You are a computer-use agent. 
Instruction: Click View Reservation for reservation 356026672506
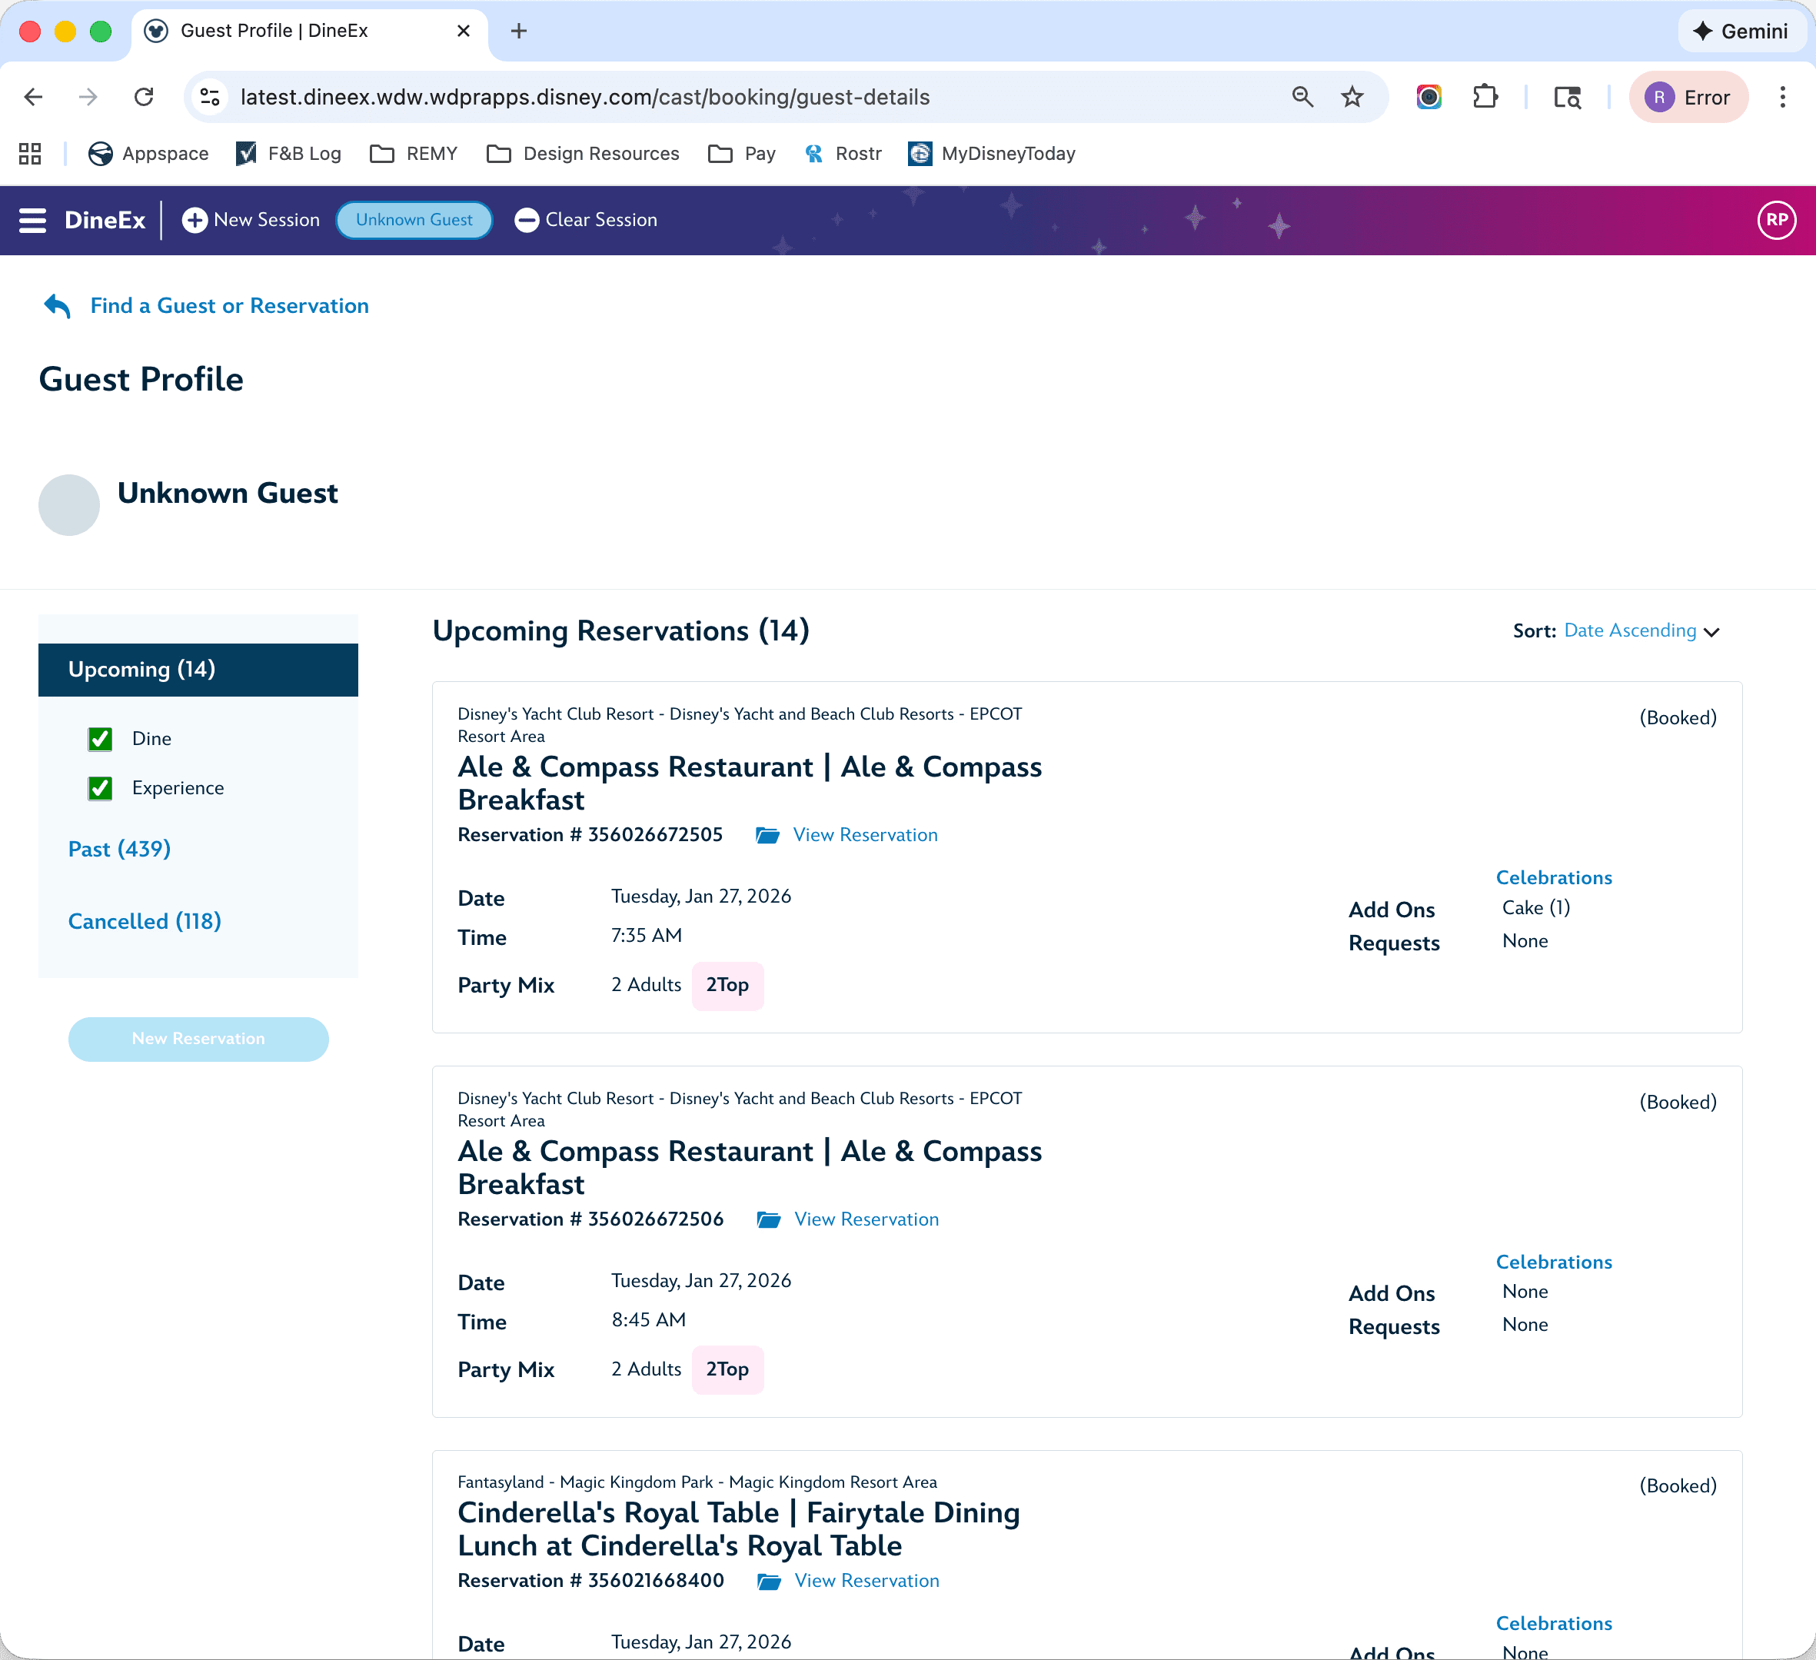[866, 1219]
